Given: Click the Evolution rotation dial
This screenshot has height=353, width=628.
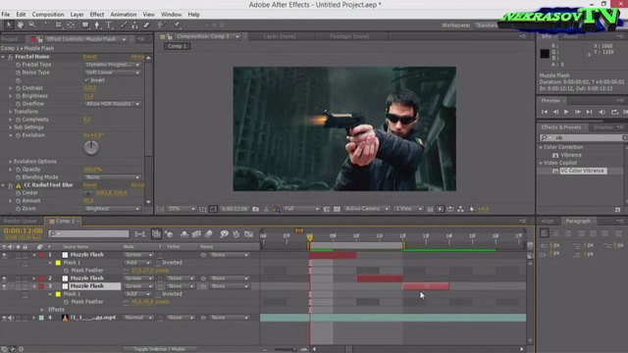Looking at the screenshot, I should point(91,148).
